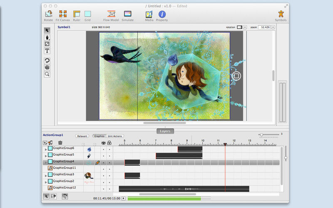Click the zoom value field 52.42%
This screenshot has height=208, width=333.
point(264,27)
